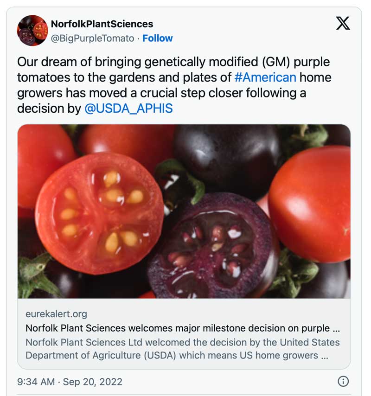This screenshot has width=371, height=396.
Task: Open the tomato photo preview
Action: pyautogui.click(x=184, y=211)
